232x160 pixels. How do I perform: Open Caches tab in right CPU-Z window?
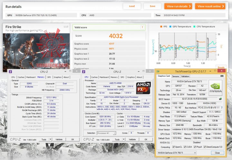click(94, 77)
